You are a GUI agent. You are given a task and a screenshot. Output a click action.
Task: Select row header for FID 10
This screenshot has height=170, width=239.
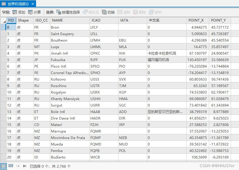(3, 92)
